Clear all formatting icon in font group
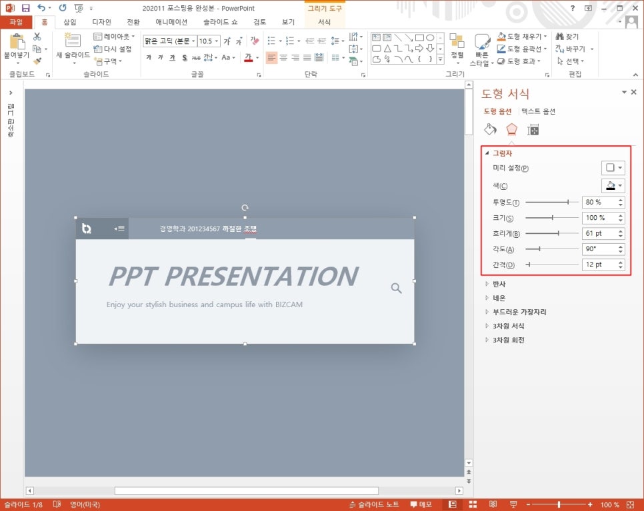Image resolution: width=644 pixels, height=511 pixels. tap(254, 41)
